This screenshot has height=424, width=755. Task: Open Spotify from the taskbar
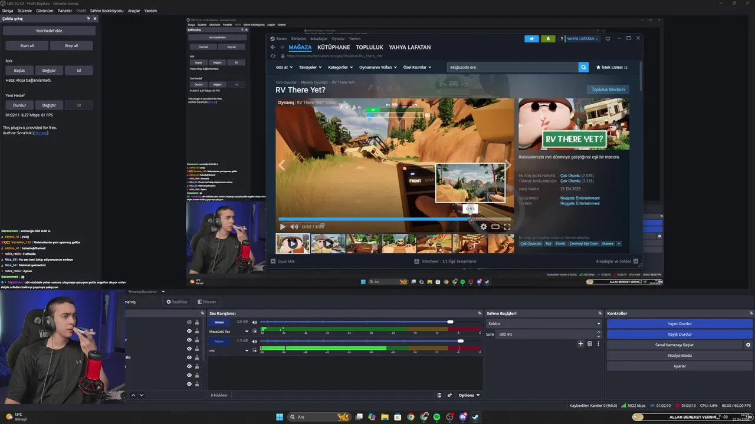click(x=436, y=417)
